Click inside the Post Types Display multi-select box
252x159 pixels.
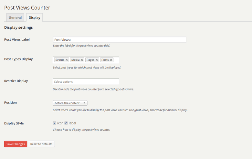click(x=116, y=60)
